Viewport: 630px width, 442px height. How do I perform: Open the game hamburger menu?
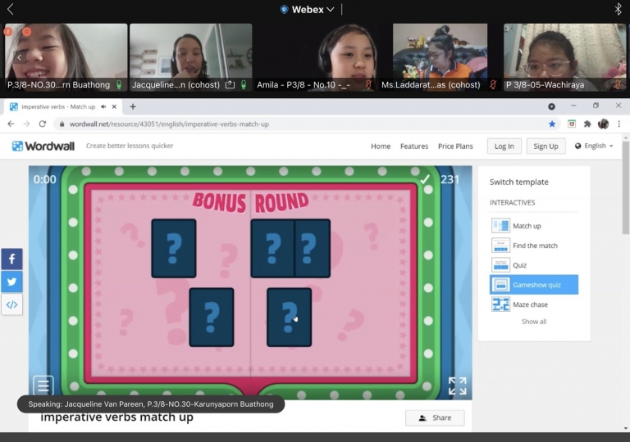[43, 386]
